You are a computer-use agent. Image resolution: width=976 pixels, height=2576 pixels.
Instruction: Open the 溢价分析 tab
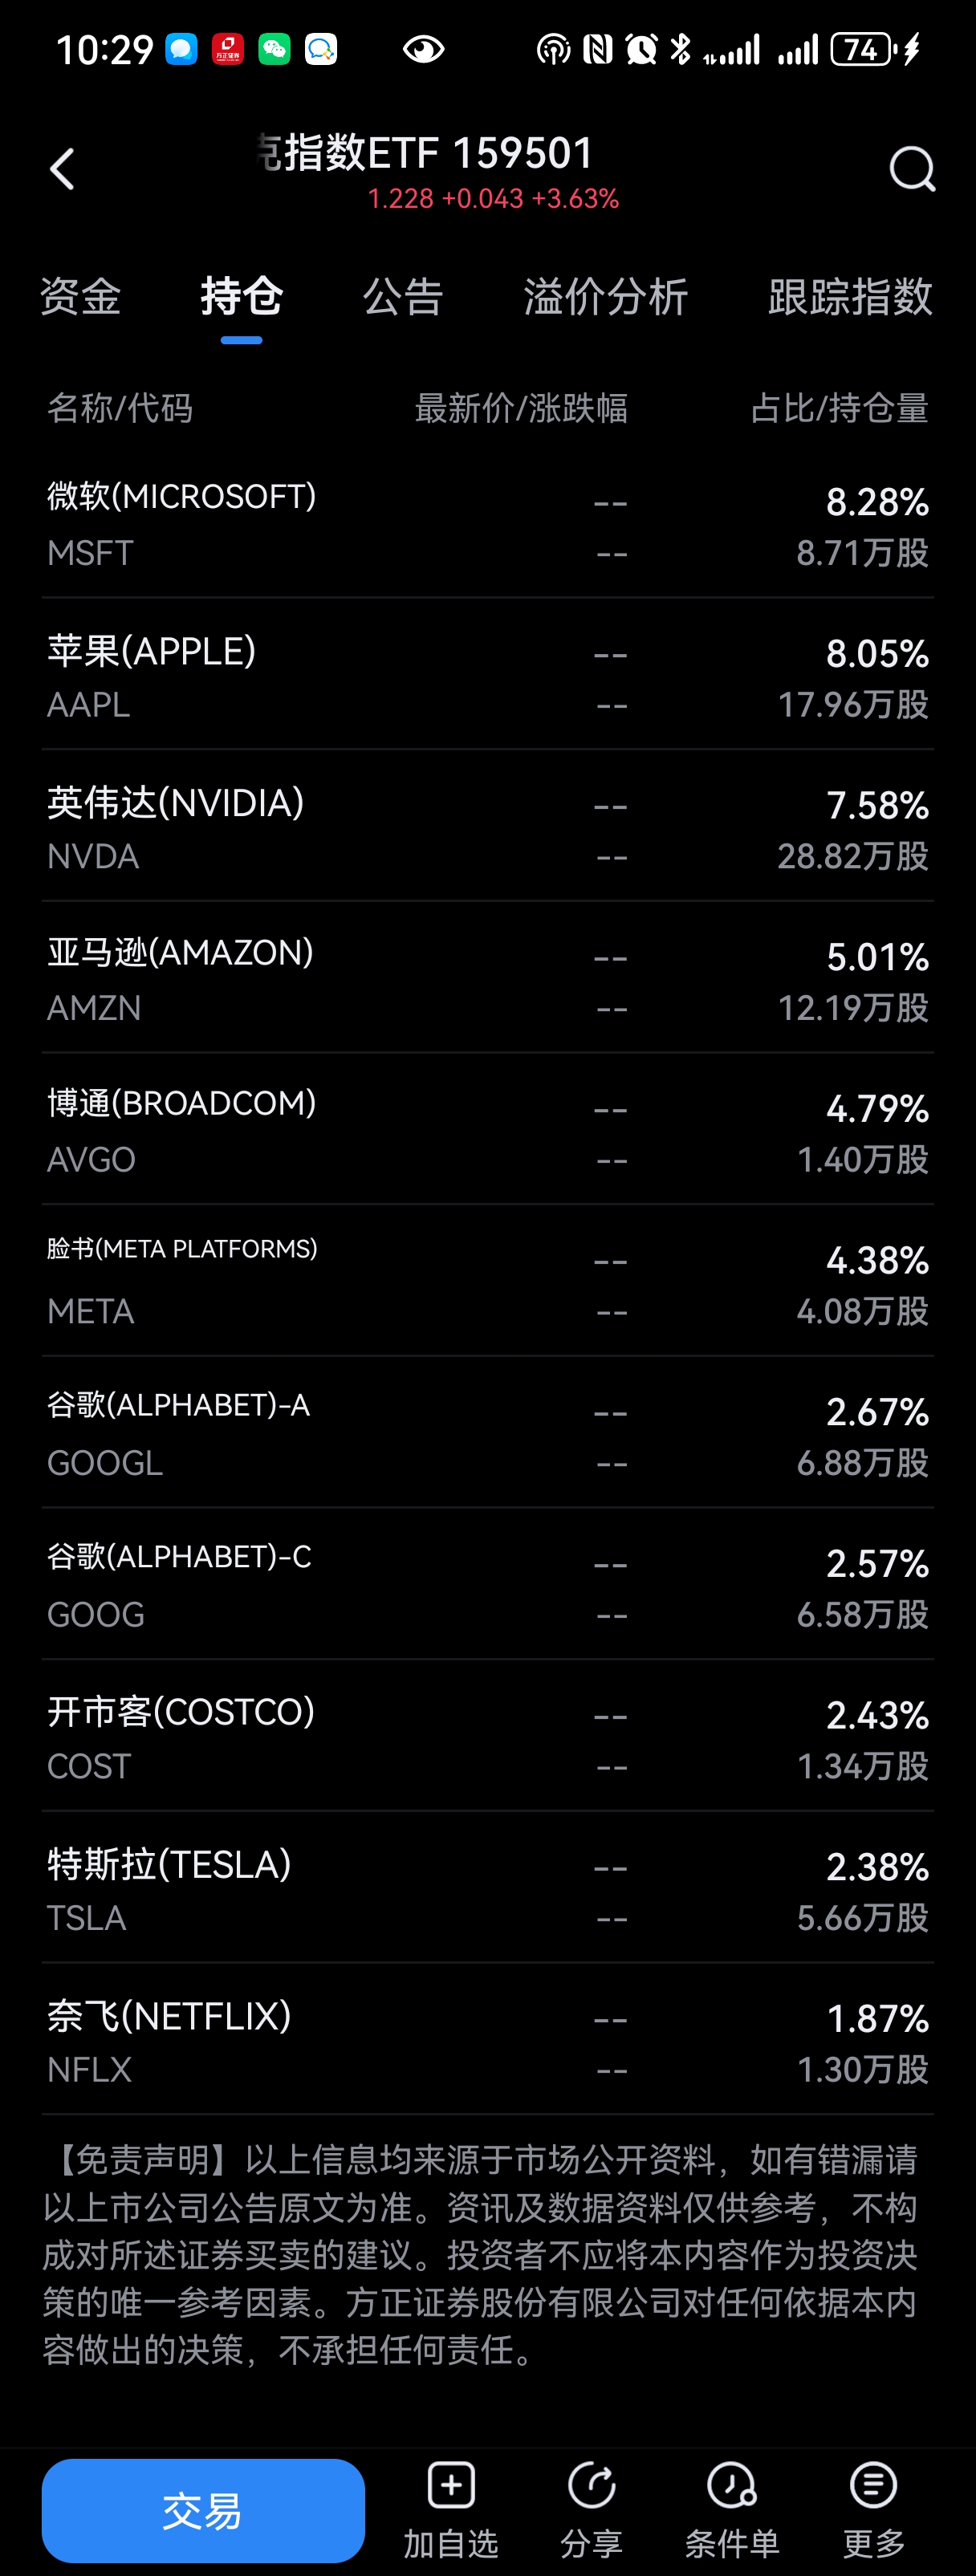point(606,297)
